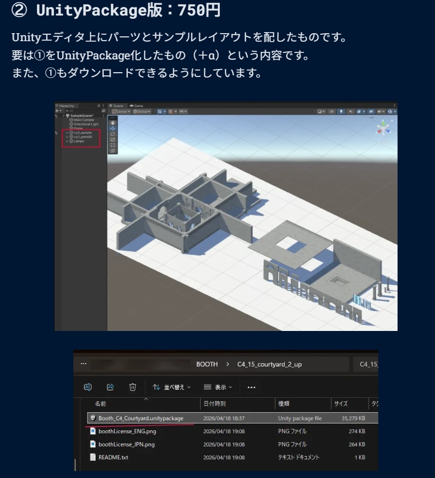Click the scene gizmo axes widget
Image resolution: width=435 pixels, height=478 pixels.
point(384,128)
